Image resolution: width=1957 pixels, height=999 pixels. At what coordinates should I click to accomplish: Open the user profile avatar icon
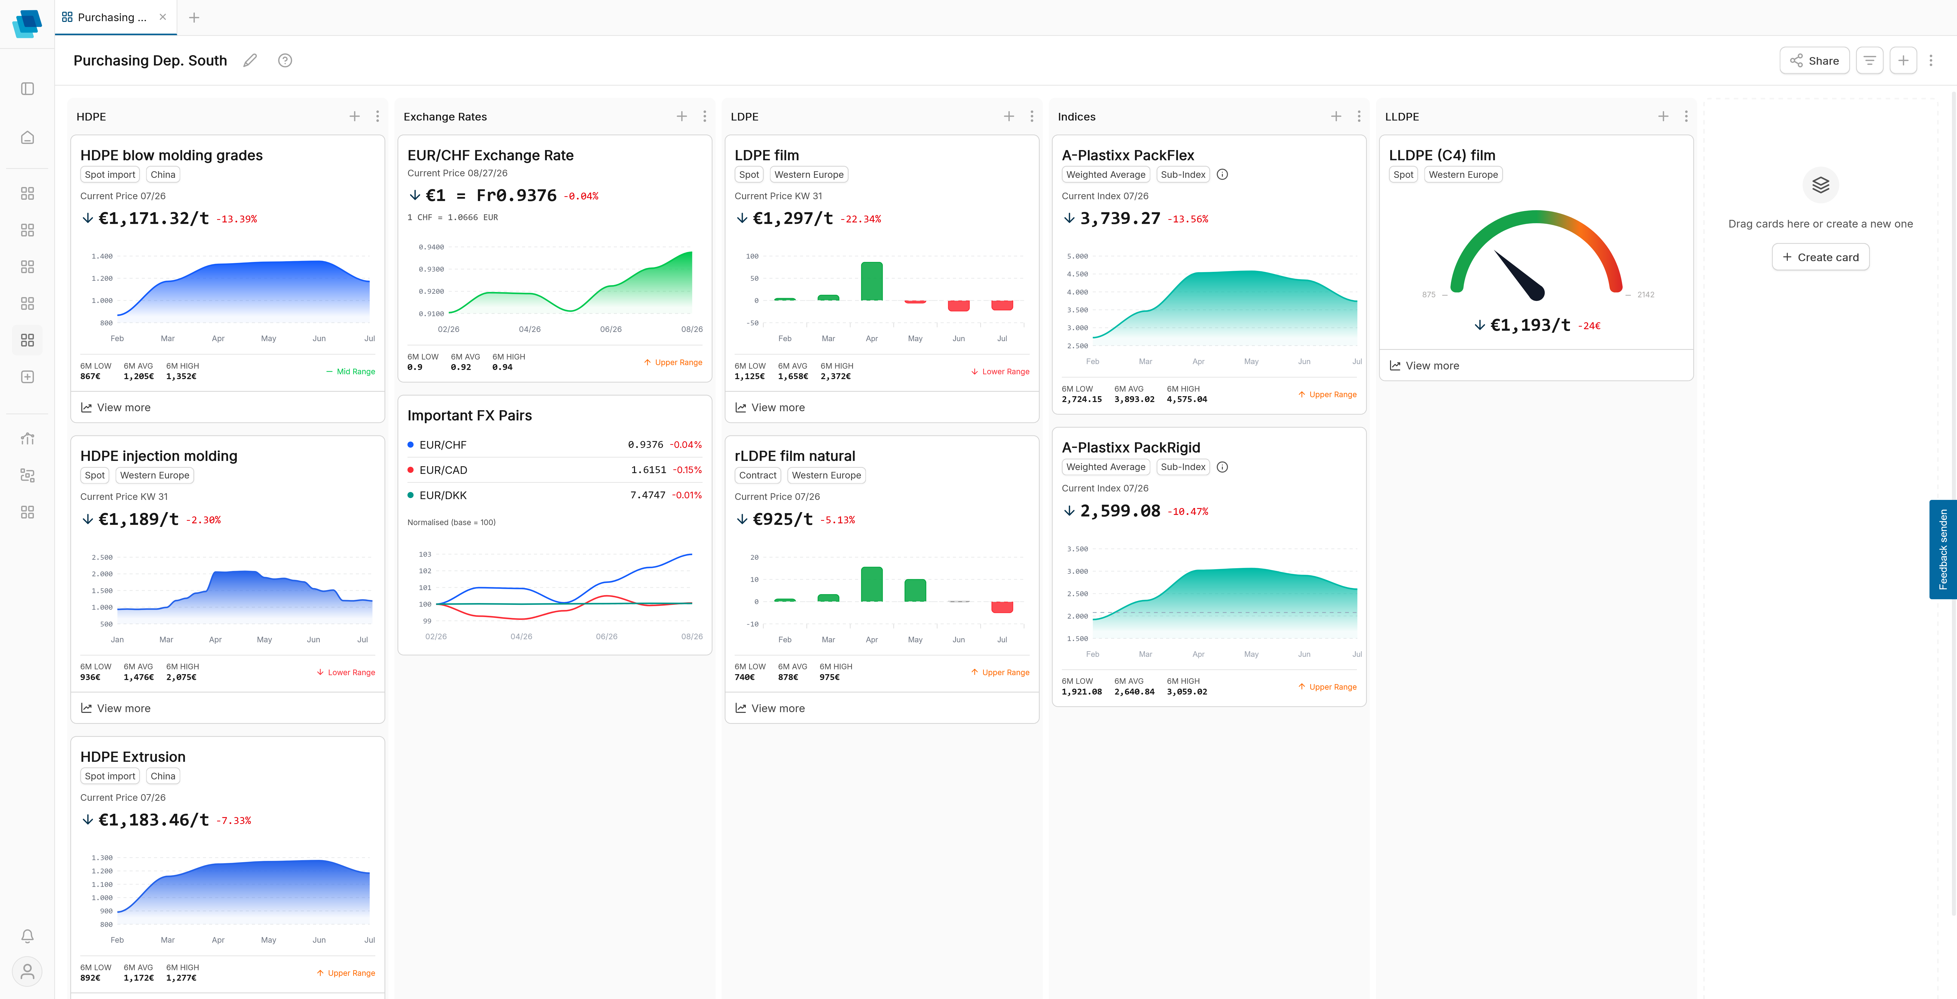pyautogui.click(x=27, y=972)
